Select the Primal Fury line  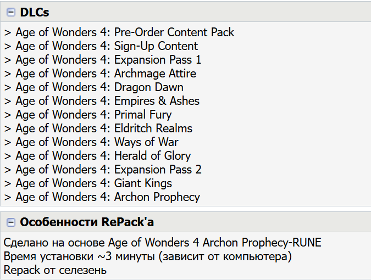tap(88, 115)
